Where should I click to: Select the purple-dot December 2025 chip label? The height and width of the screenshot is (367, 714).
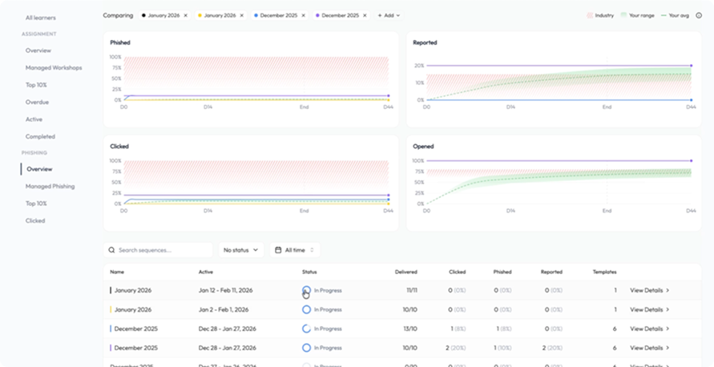click(340, 15)
